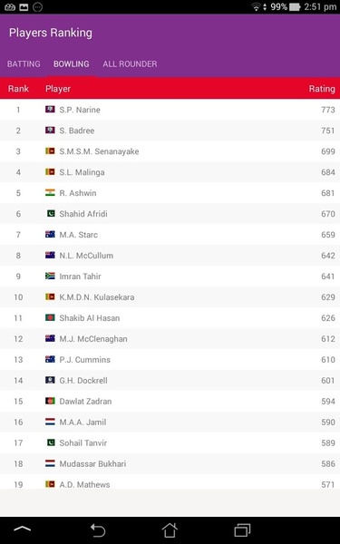
Task: Tap the India flag beside R. Ashwin
Action: click(x=50, y=193)
